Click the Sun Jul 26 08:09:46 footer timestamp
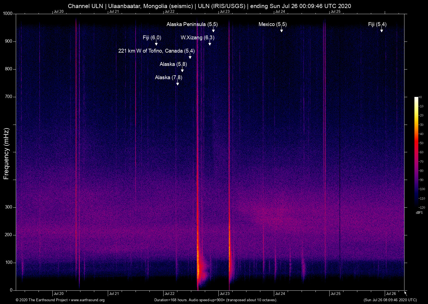Viewport: 428px width, 304px height. (390, 300)
